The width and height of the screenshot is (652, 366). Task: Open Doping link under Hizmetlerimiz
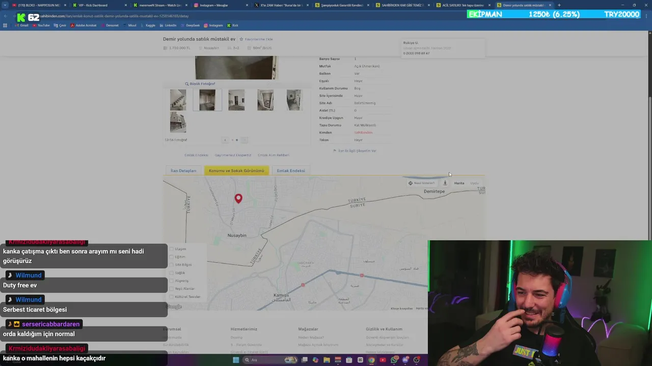[x=236, y=338]
